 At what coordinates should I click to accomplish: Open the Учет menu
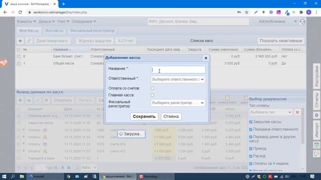(x=63, y=21)
